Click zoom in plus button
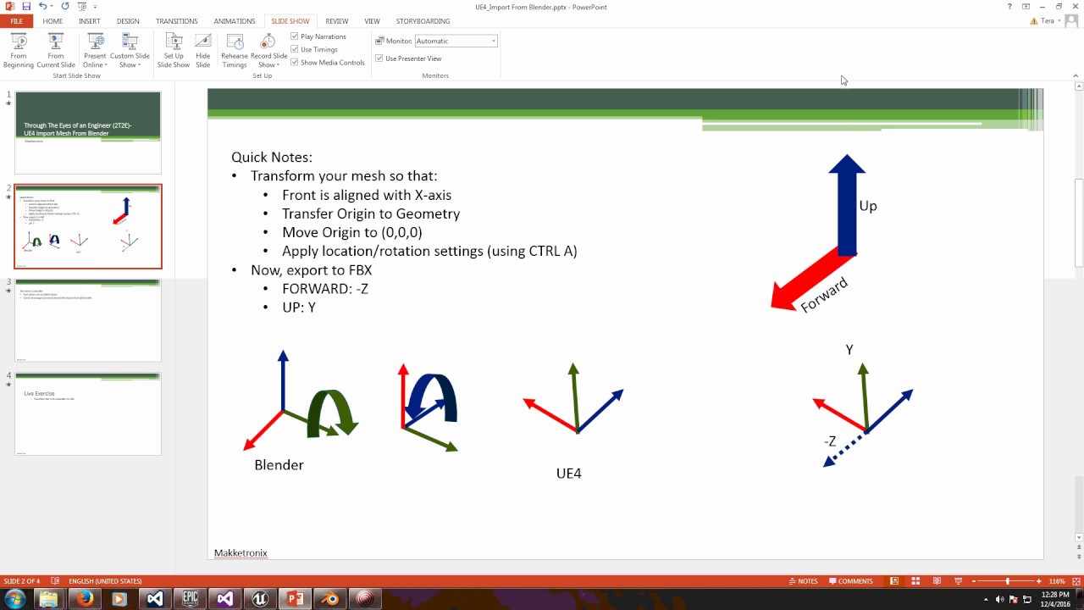The height and width of the screenshot is (610, 1084). 1039,581
